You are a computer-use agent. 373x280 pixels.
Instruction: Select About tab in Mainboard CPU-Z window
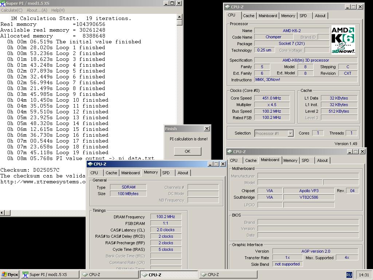[322, 160]
